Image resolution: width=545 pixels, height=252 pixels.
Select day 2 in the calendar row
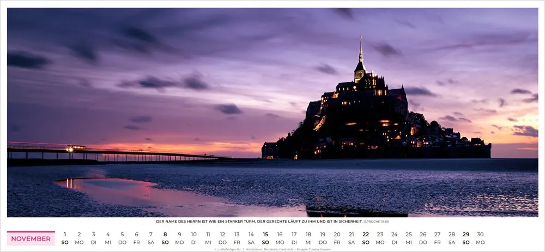point(79,234)
